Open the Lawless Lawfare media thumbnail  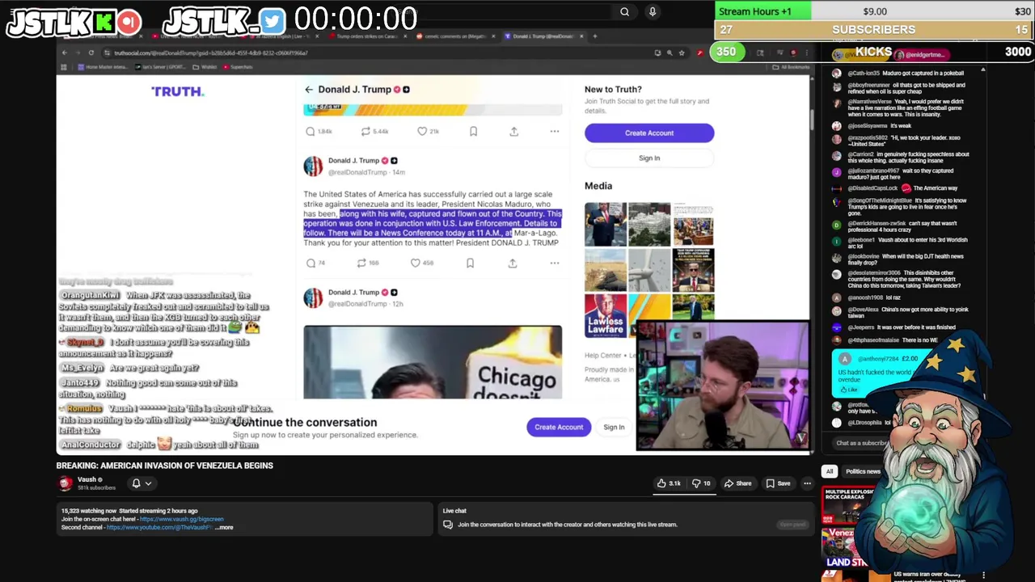tap(605, 315)
